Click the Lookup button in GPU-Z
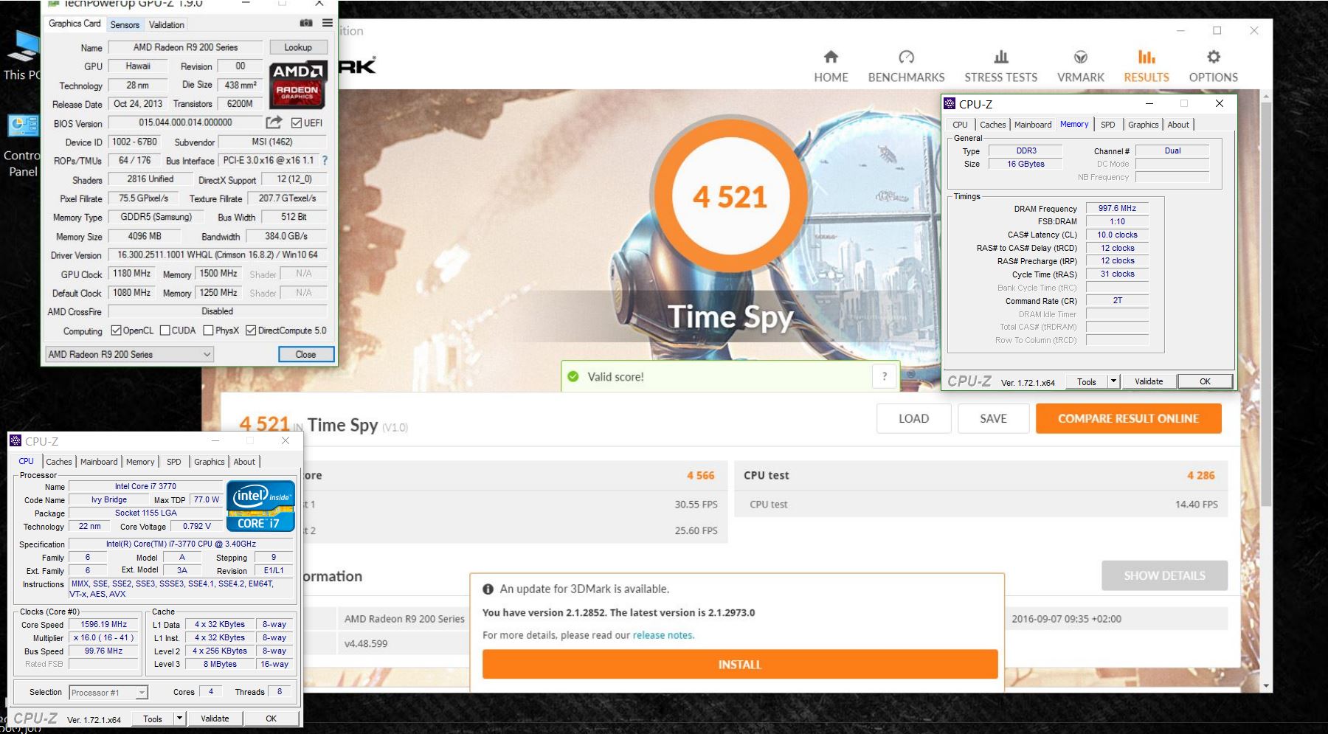Image resolution: width=1328 pixels, height=734 pixels. [298, 47]
